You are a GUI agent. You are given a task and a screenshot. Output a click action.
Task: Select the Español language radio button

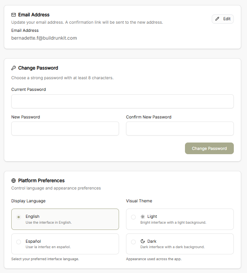[x=19, y=242]
